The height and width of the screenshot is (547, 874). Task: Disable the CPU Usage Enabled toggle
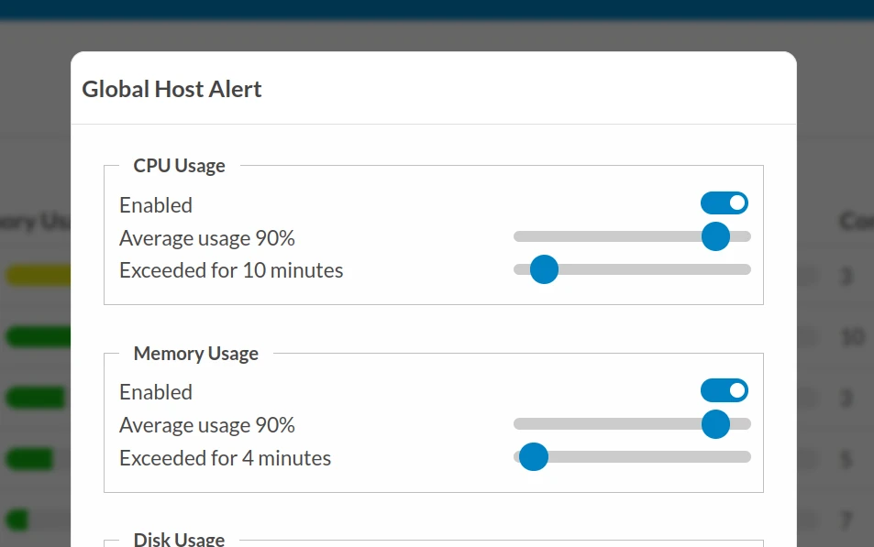(725, 203)
